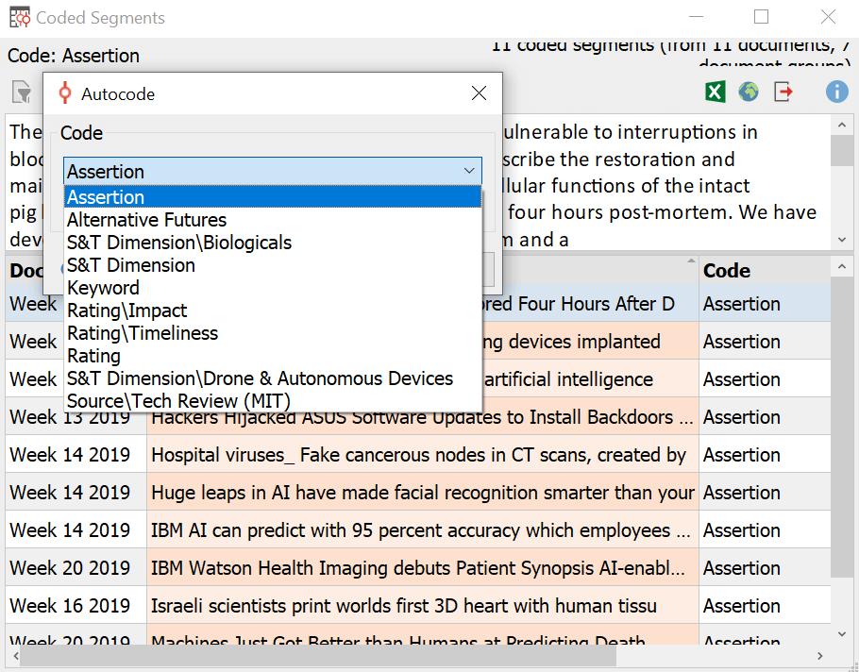Pick S&T Dimension\Drone & Autonomous Devices
The height and width of the screenshot is (672, 859).
click(260, 378)
